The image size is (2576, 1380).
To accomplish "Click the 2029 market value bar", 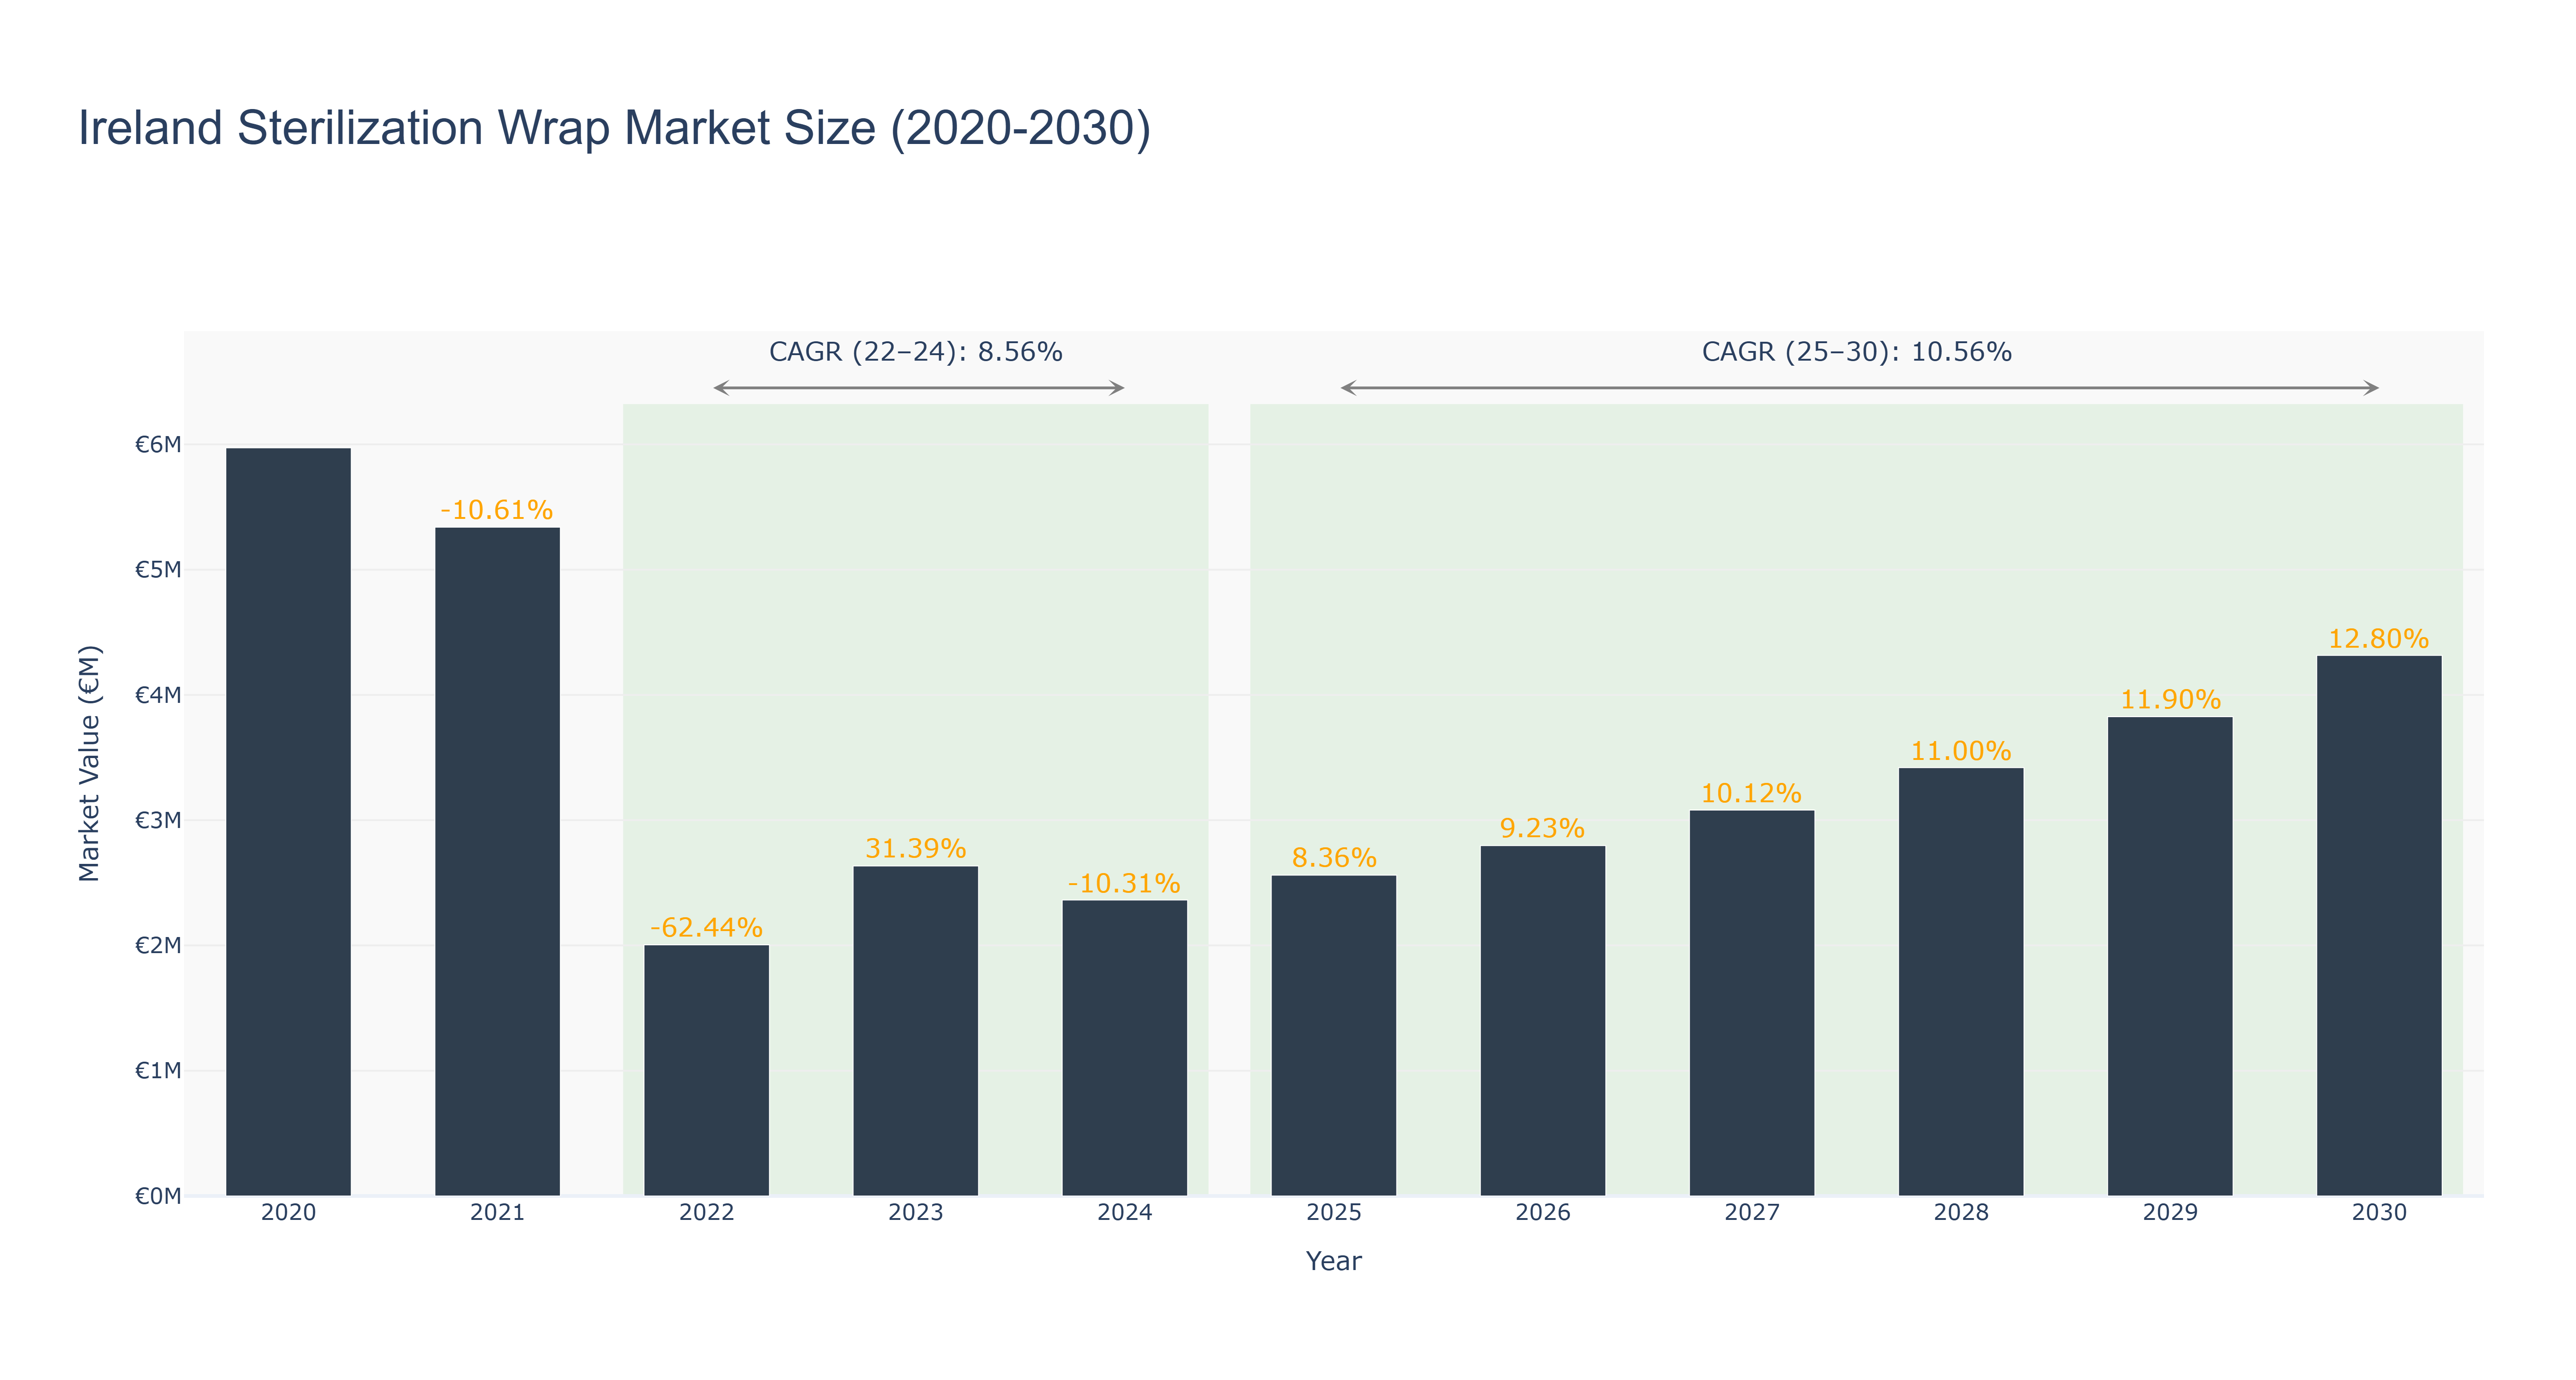I will pos(2169,956).
